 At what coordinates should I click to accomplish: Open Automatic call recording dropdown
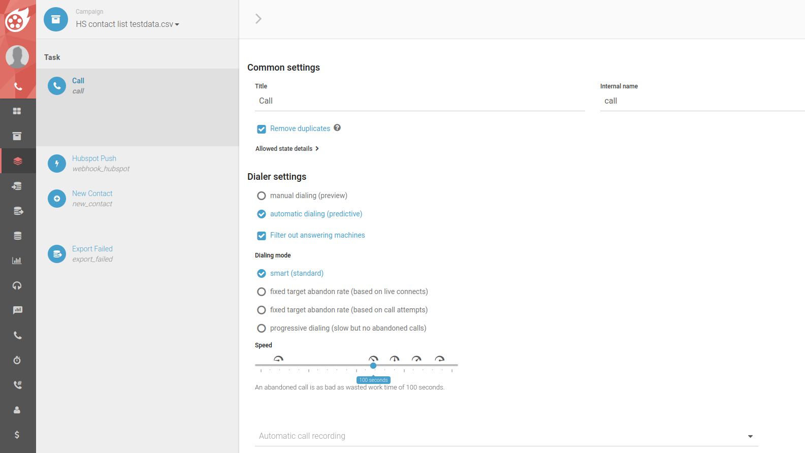tap(506, 436)
